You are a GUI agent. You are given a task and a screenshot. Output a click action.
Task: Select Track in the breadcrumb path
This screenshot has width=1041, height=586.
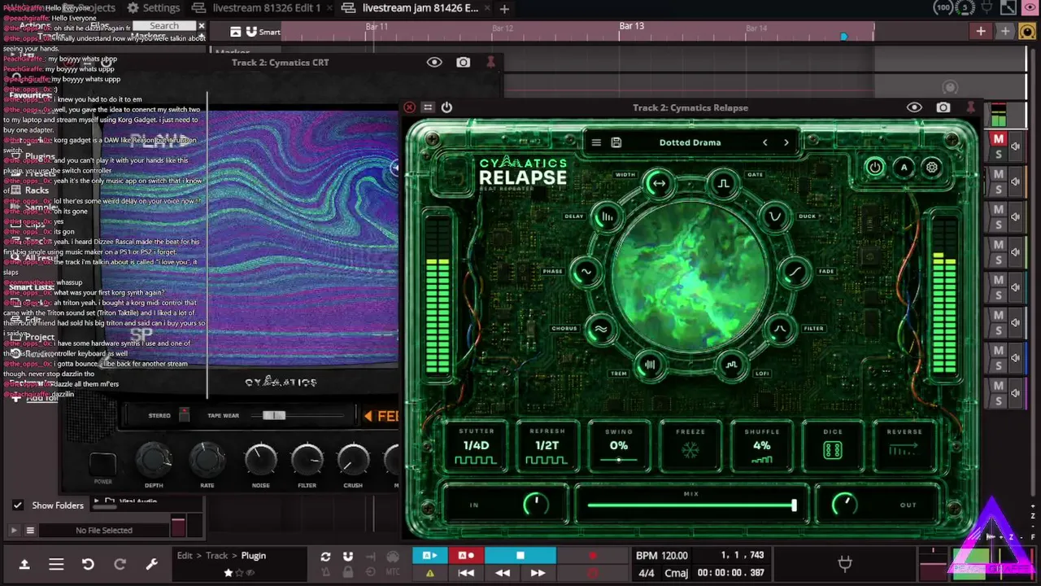(x=216, y=556)
